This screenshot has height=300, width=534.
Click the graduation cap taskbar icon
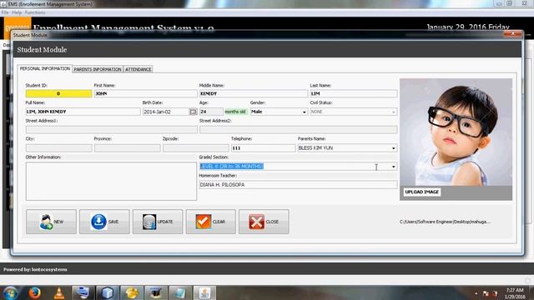(156, 292)
